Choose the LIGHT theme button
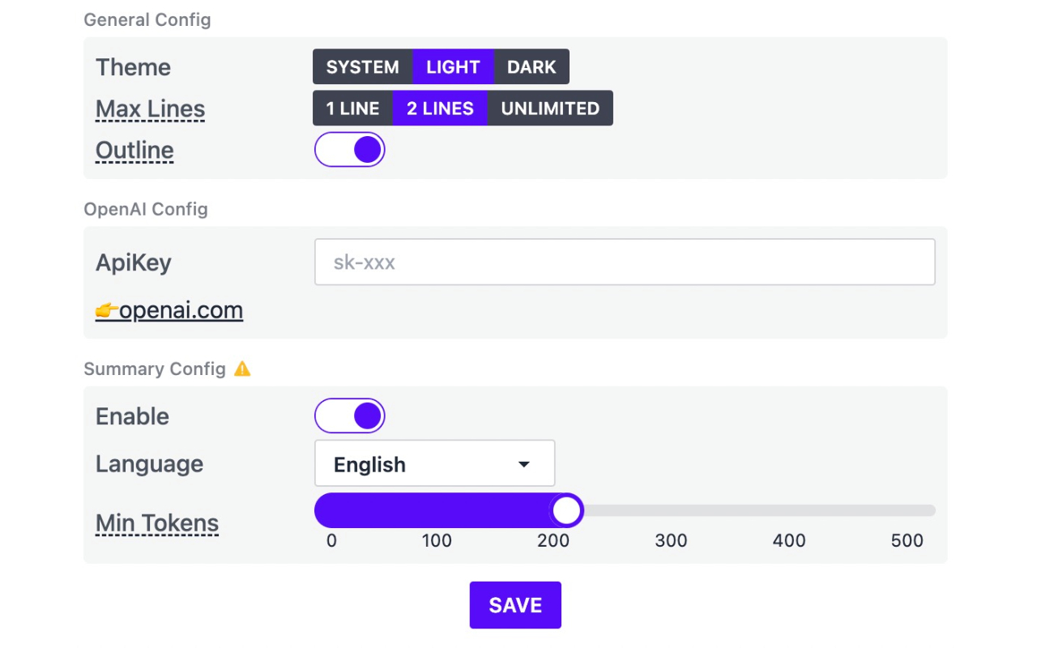1037x648 pixels. tap(453, 67)
